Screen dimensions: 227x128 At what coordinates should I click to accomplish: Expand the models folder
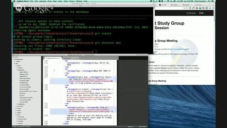pyautogui.click(x=16, y=113)
